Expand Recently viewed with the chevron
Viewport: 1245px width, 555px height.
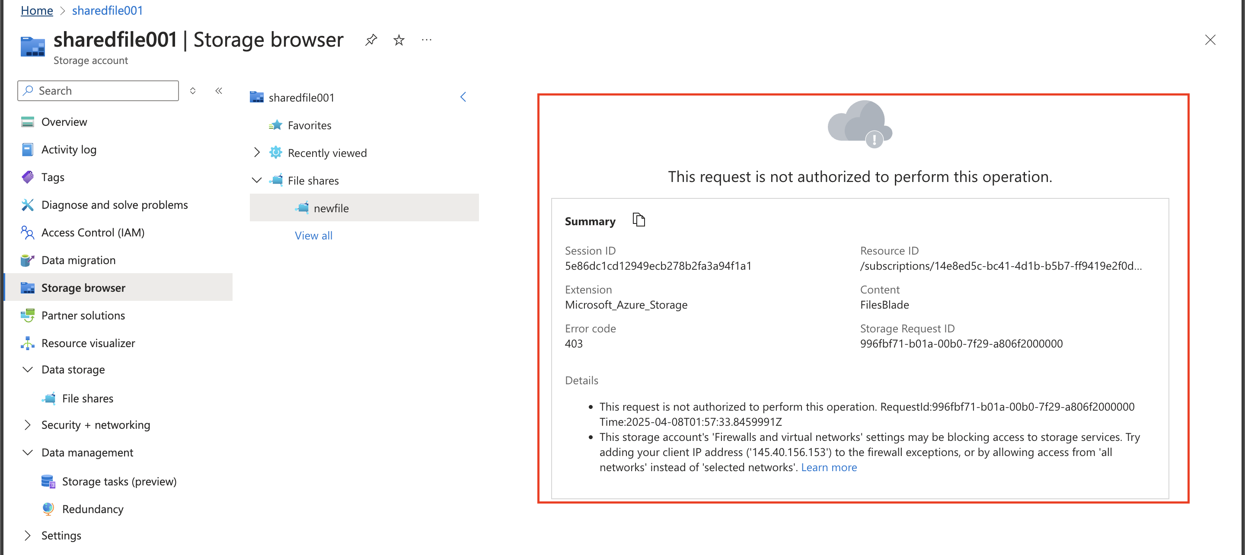pos(257,153)
